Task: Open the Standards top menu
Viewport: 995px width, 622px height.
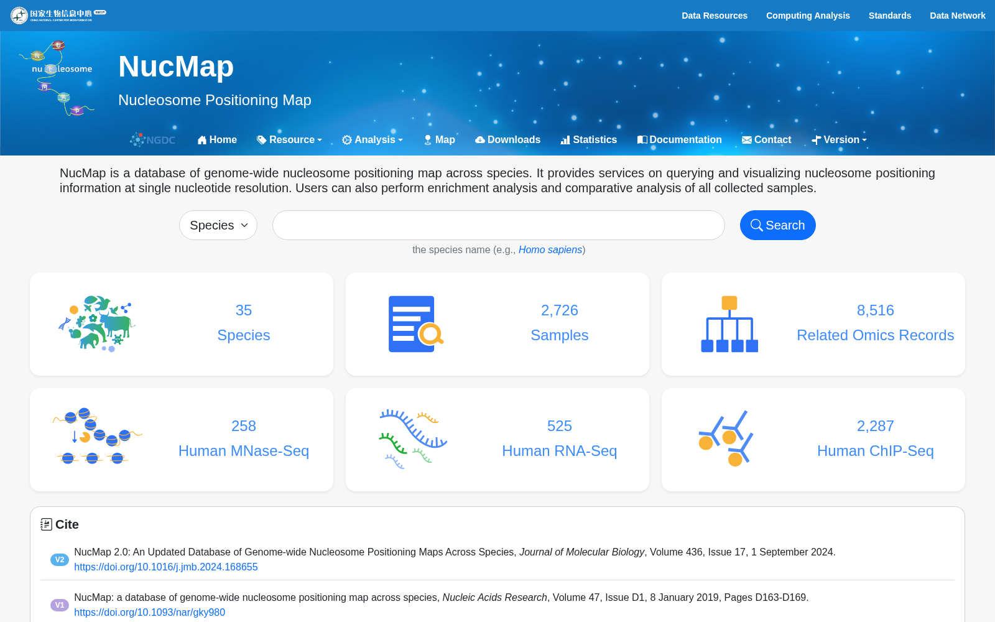Action: 890,16
